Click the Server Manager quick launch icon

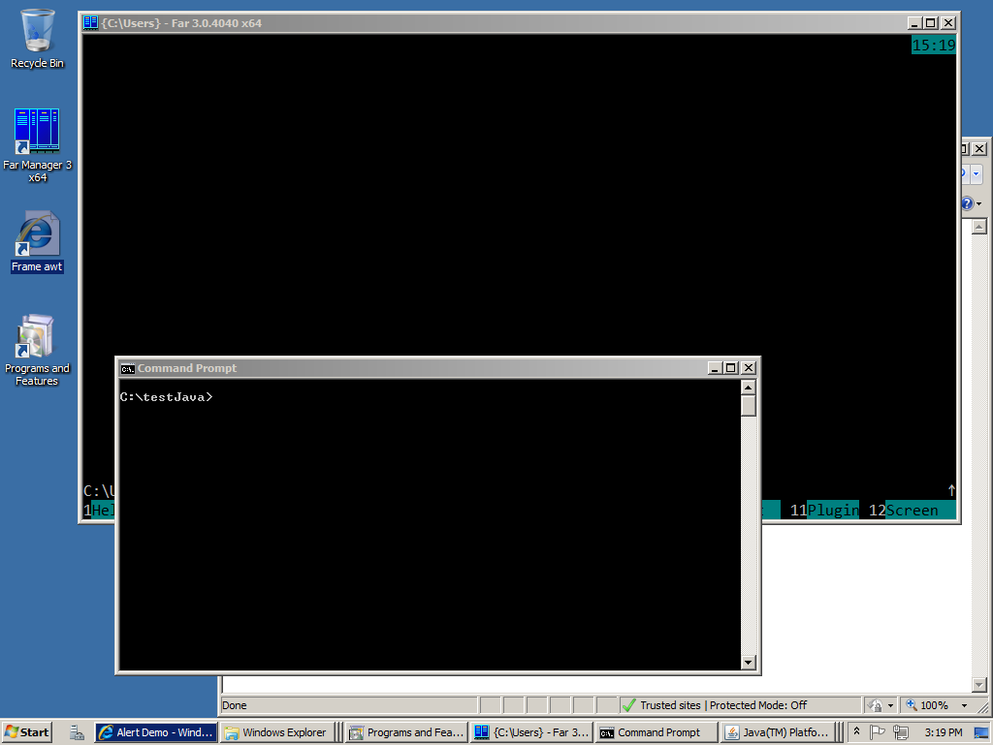[77, 731]
